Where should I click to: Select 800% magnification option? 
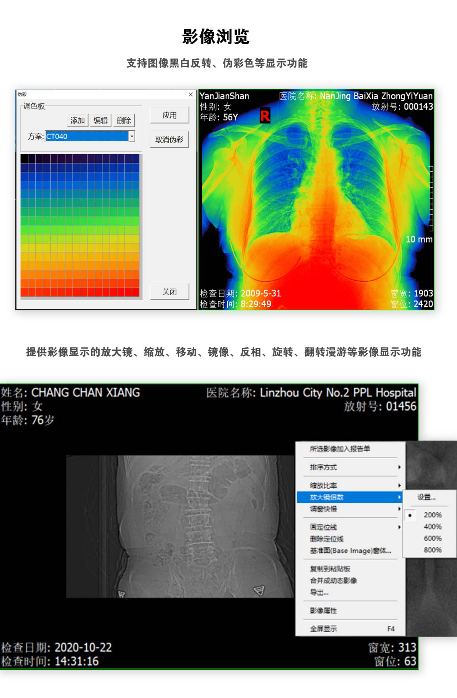point(432,550)
